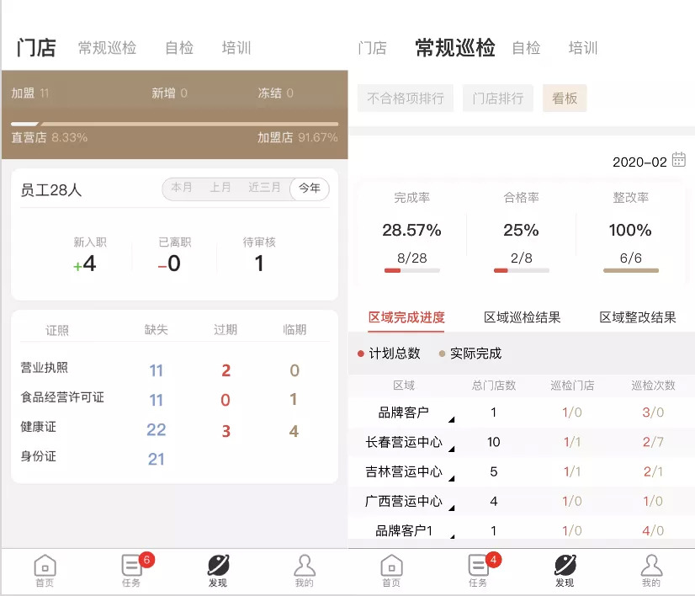
Task: Expand the 吉林营运中心 region row
Action: [451, 478]
